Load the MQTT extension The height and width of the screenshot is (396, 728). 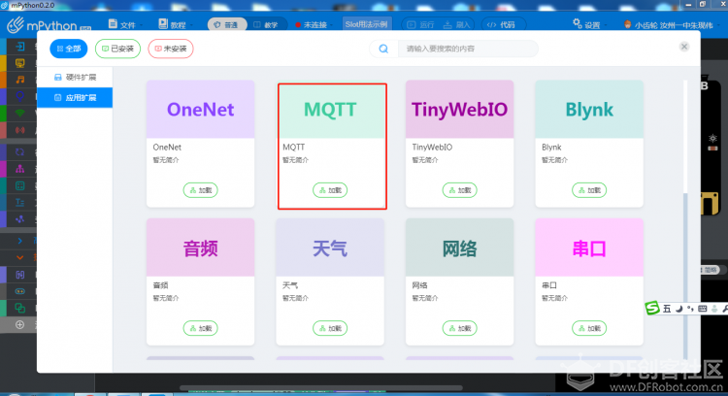point(330,190)
